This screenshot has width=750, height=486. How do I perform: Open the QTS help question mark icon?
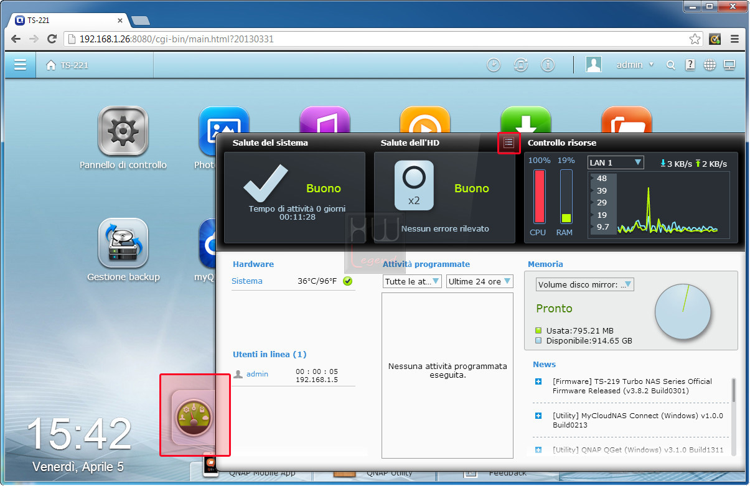[x=690, y=65]
